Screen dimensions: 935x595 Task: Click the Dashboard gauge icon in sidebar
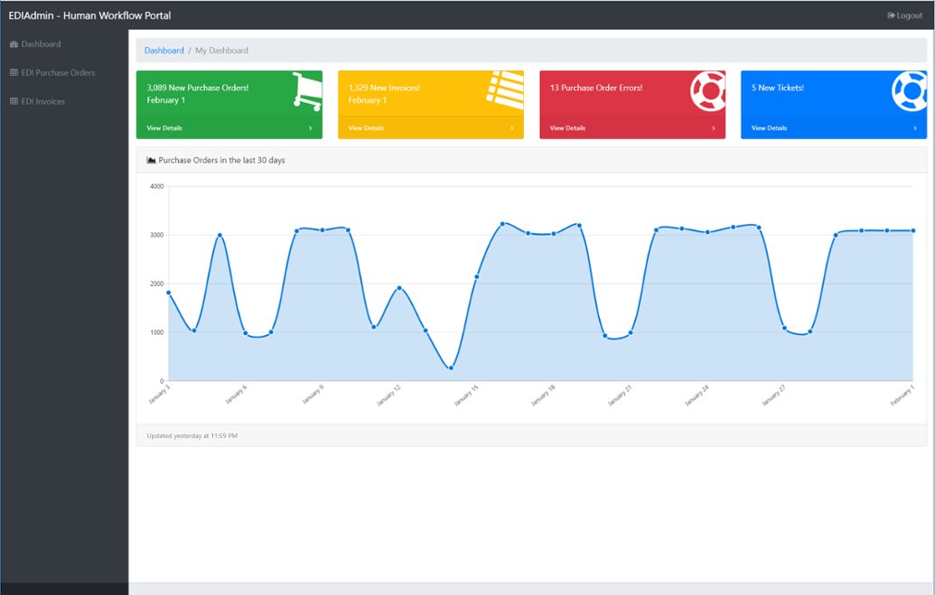(x=14, y=44)
